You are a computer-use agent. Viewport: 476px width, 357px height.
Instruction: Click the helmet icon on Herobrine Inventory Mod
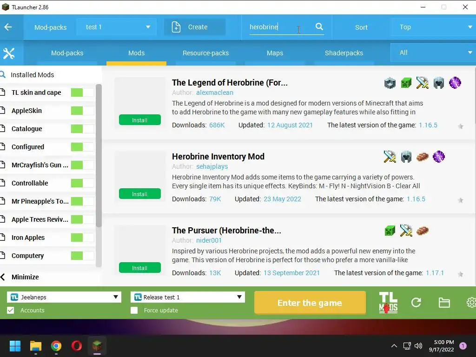coord(406,157)
